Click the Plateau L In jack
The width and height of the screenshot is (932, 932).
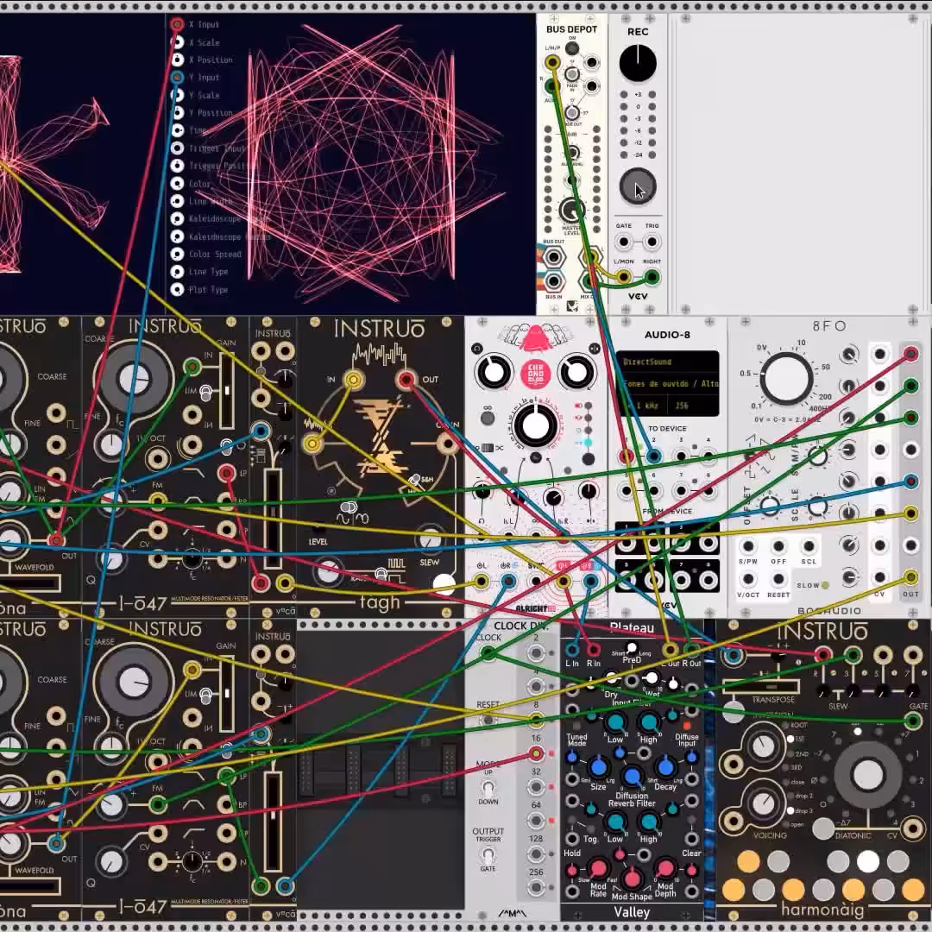(x=572, y=649)
